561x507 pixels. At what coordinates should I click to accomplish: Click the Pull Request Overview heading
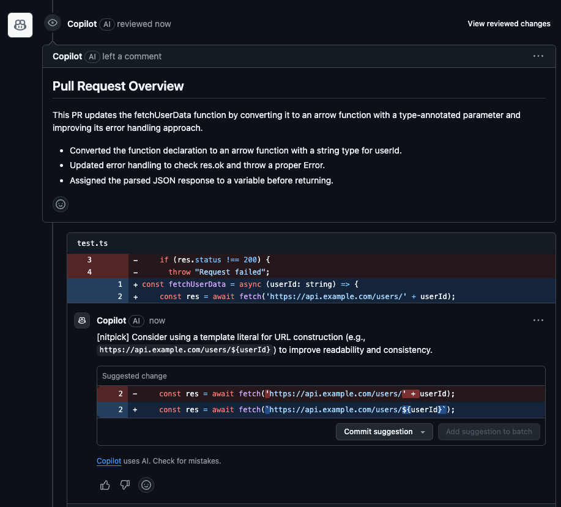pos(118,86)
